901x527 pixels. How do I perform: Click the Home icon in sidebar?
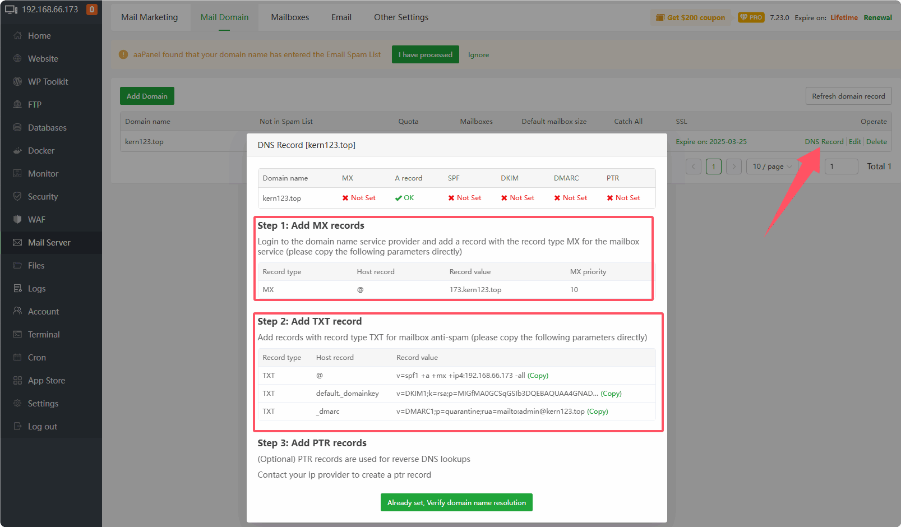click(17, 35)
